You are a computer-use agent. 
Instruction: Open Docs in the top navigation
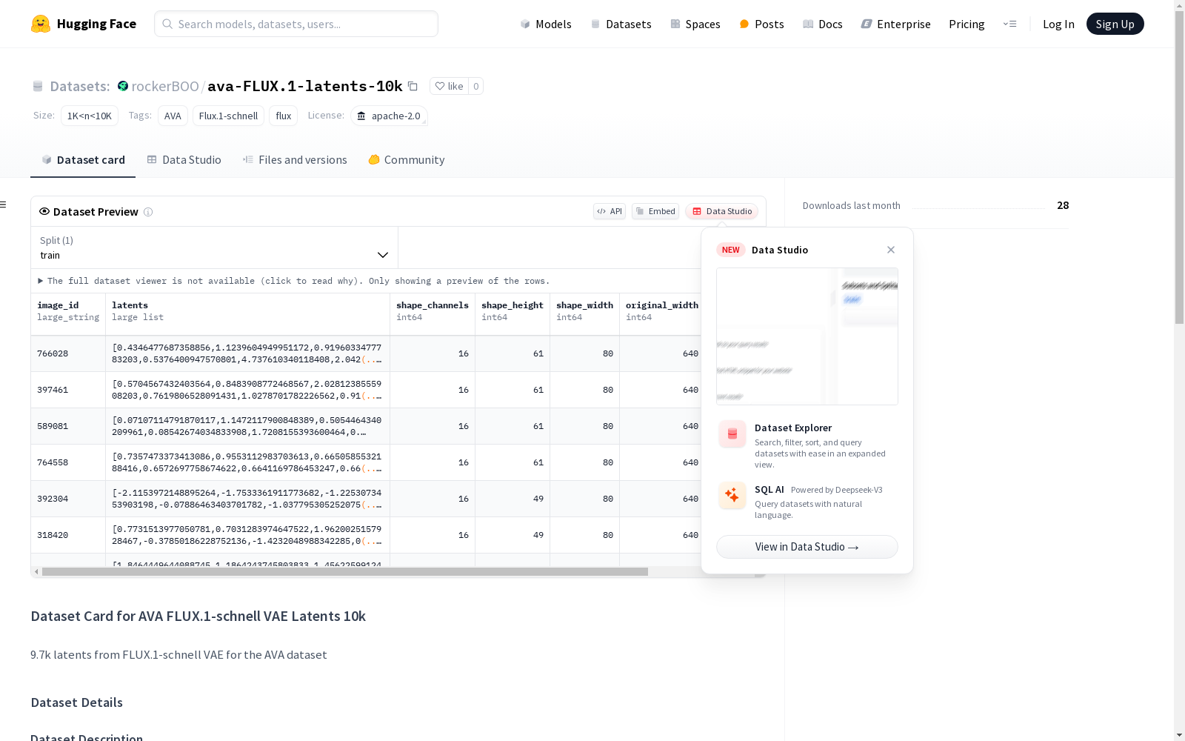(x=823, y=24)
